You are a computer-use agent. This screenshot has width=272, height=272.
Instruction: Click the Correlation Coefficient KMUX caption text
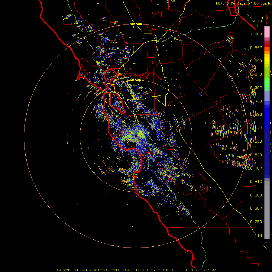click(x=137, y=270)
